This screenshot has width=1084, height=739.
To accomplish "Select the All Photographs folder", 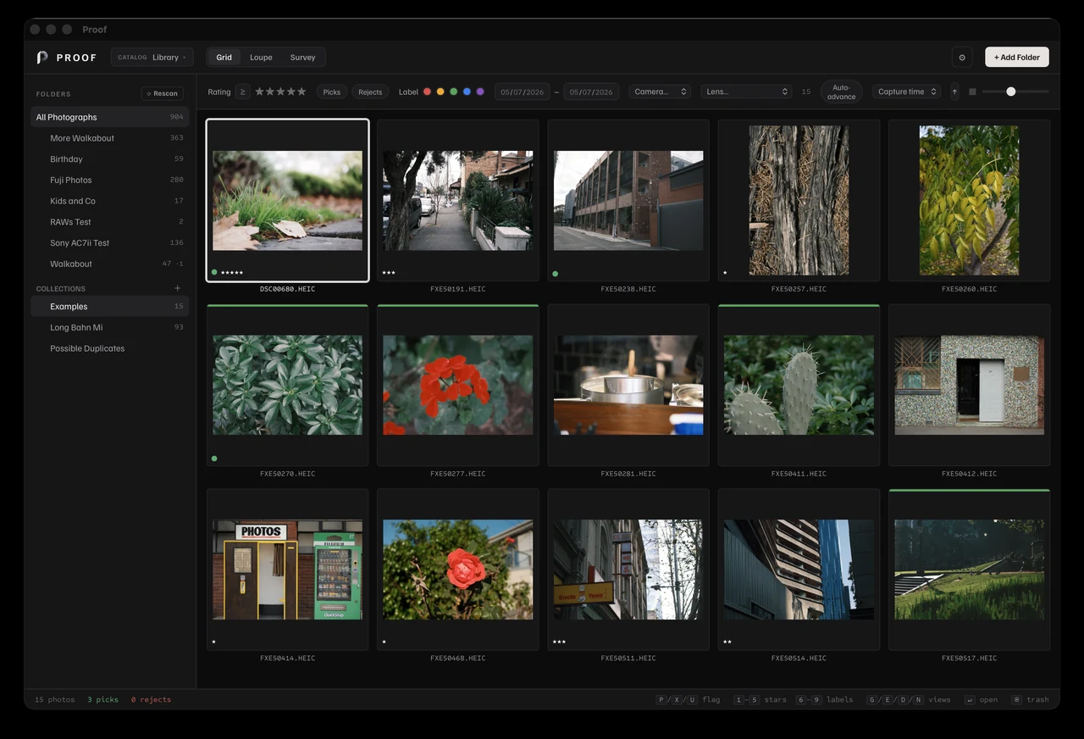I will [110, 117].
